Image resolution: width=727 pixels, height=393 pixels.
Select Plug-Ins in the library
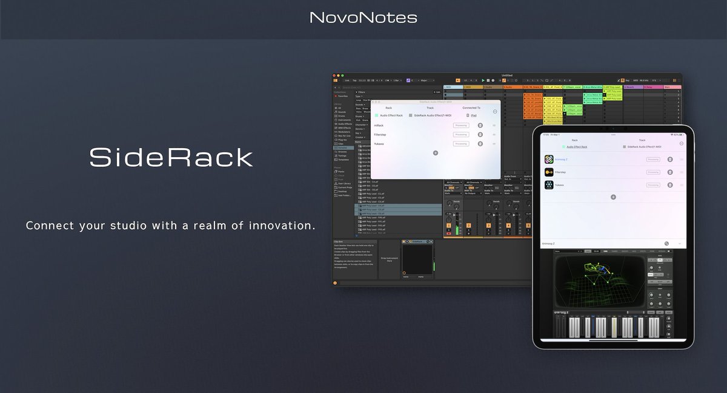coord(342,140)
